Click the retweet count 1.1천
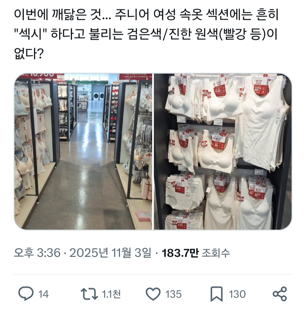 [x=111, y=294]
